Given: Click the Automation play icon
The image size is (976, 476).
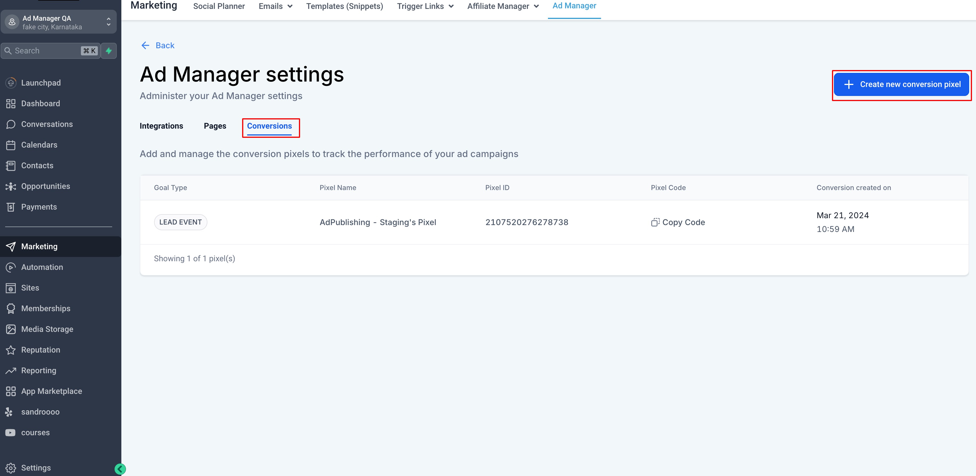Looking at the screenshot, I should 11,267.
